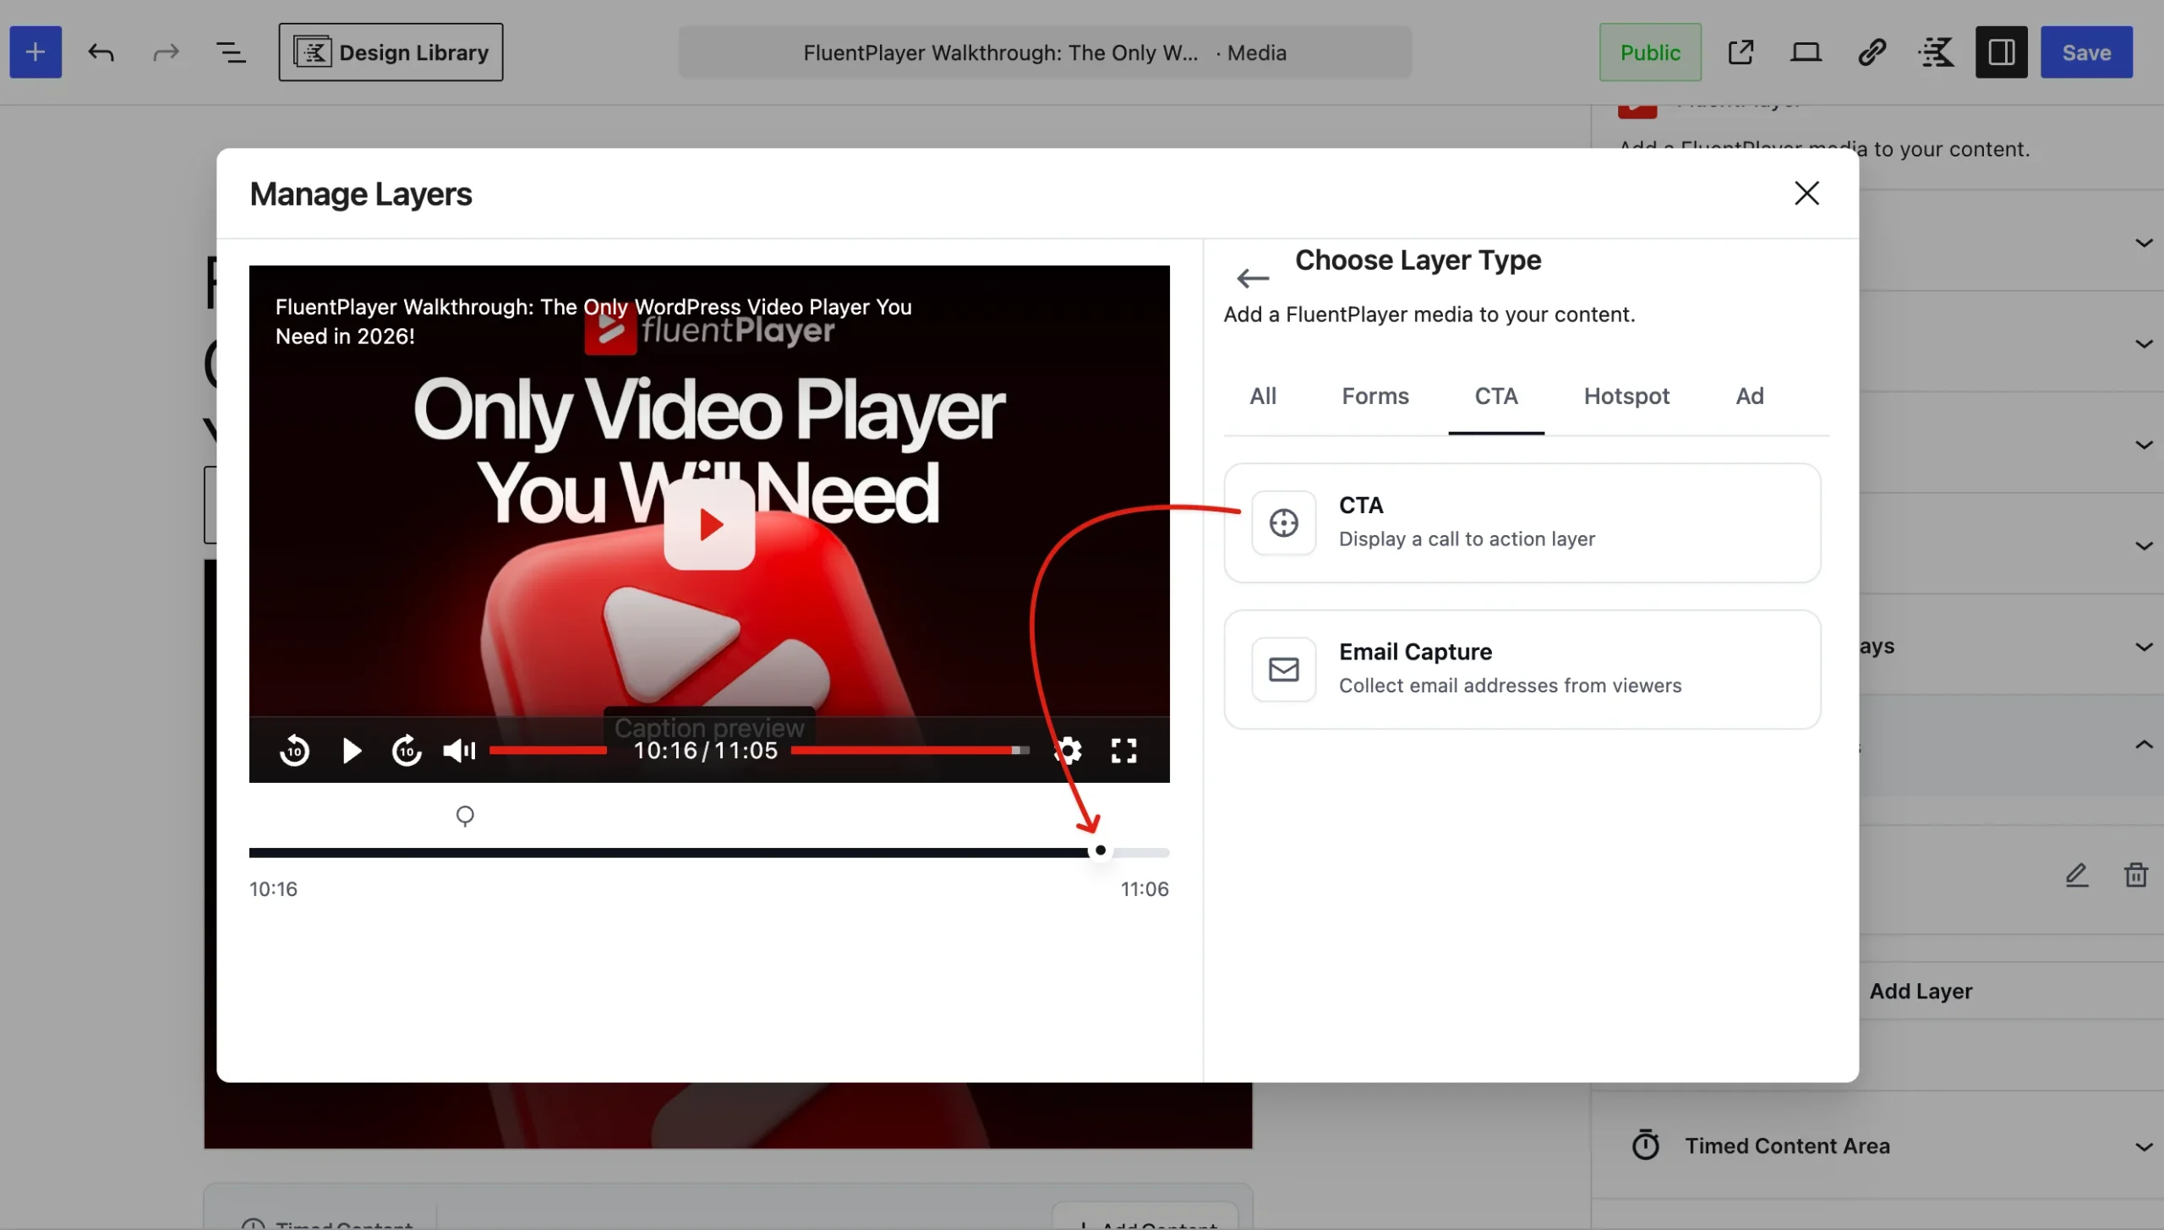This screenshot has height=1230, width=2164.
Task: Click the 11:06 timeline end label
Action: pyautogui.click(x=1145, y=889)
